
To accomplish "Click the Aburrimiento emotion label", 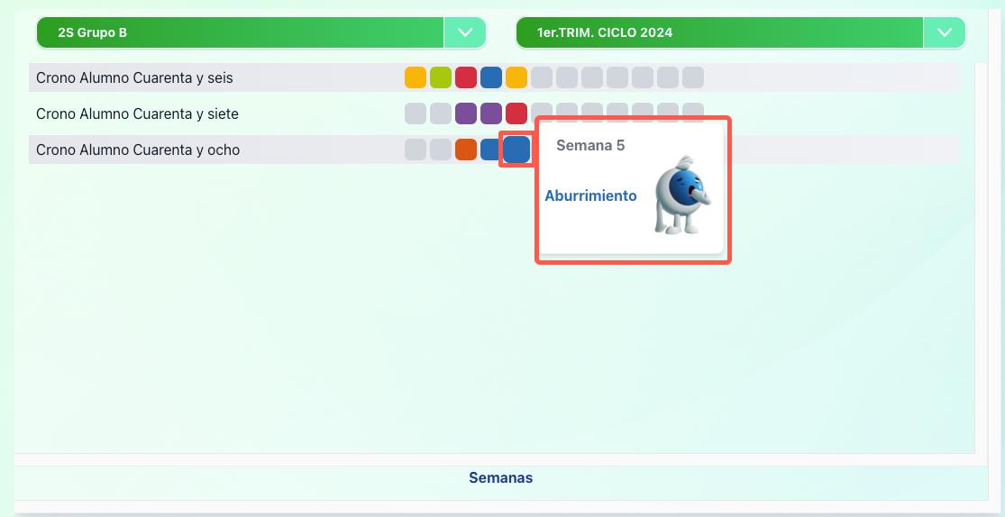I will click(x=590, y=195).
